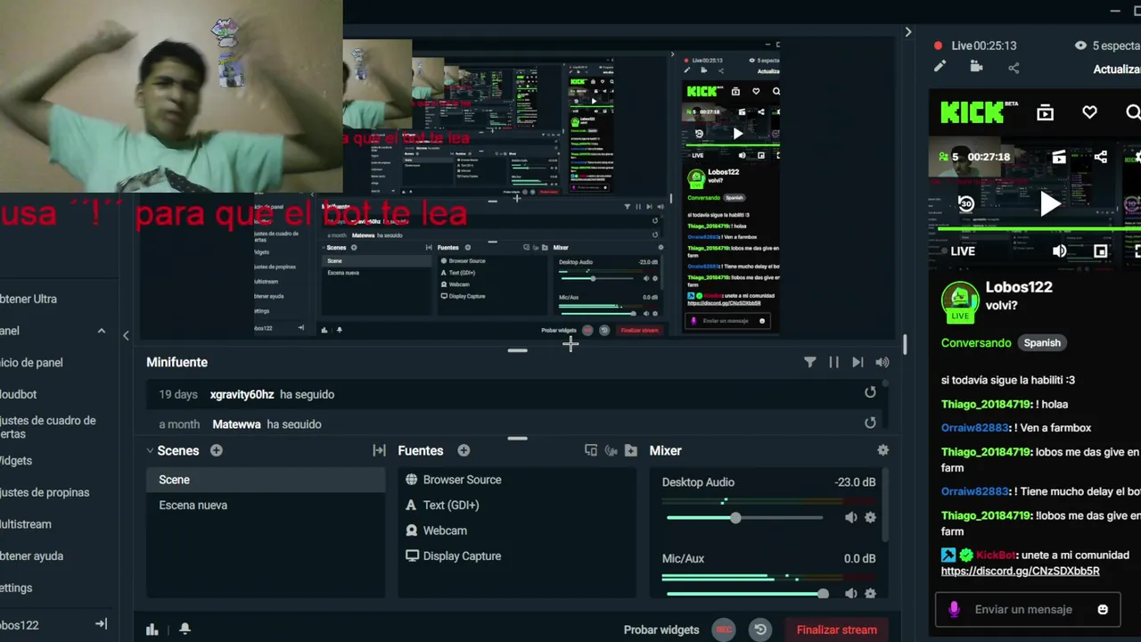
Task: Add a source folder in Fuentes
Action: point(631,450)
